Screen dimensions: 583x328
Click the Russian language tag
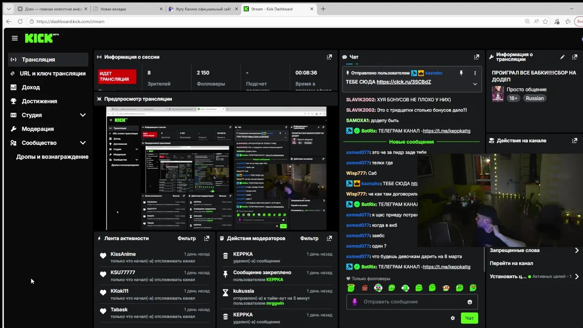click(535, 98)
